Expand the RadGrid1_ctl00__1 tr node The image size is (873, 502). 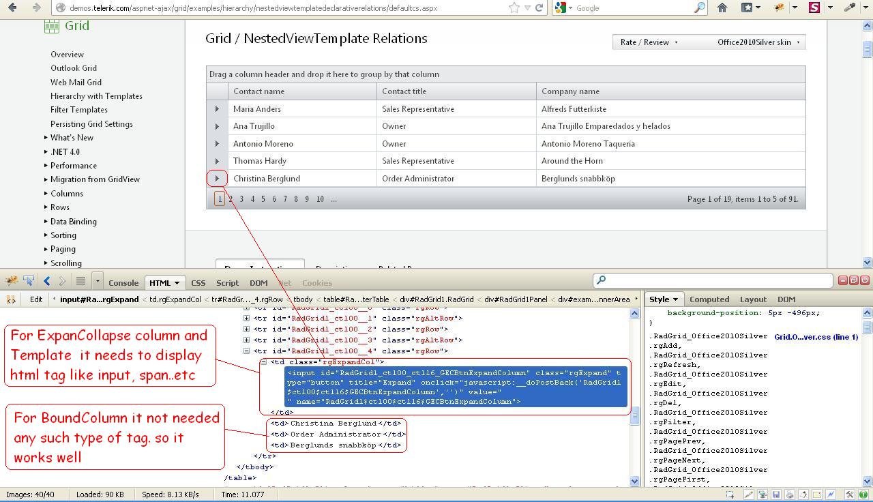(x=246, y=319)
